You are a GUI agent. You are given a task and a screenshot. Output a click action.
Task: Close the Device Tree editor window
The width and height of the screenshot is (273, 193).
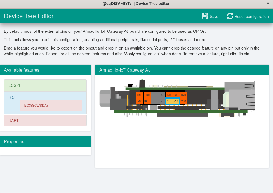point(268,3)
